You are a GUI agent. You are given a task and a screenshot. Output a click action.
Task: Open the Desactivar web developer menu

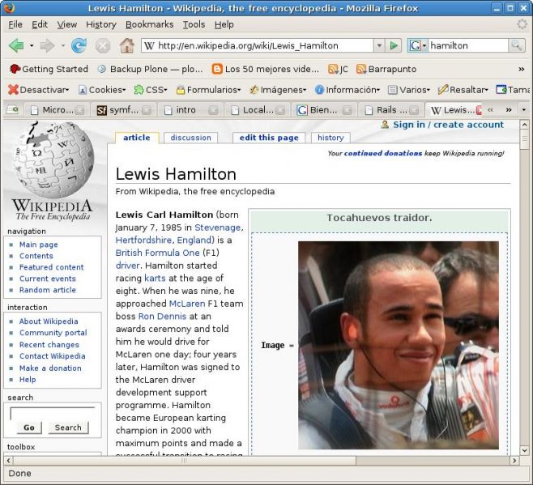pos(38,90)
